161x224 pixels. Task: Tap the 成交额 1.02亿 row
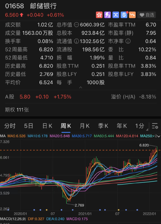tap(29, 25)
